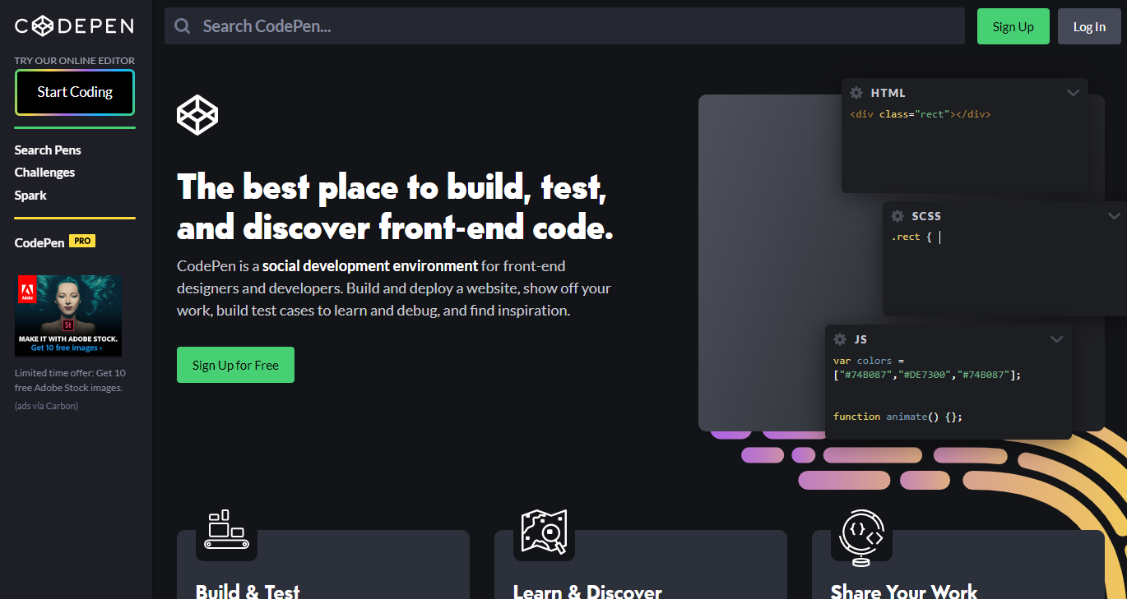This screenshot has height=599, width=1127.
Task: Click the Learn & Discover map icon
Action: coord(544,532)
